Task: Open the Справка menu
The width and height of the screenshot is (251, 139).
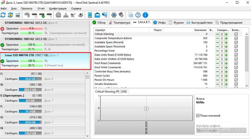Action: (76, 9)
